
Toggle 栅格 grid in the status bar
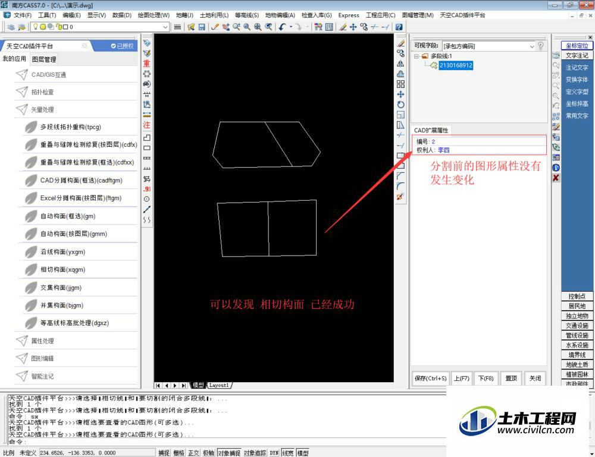click(x=178, y=453)
